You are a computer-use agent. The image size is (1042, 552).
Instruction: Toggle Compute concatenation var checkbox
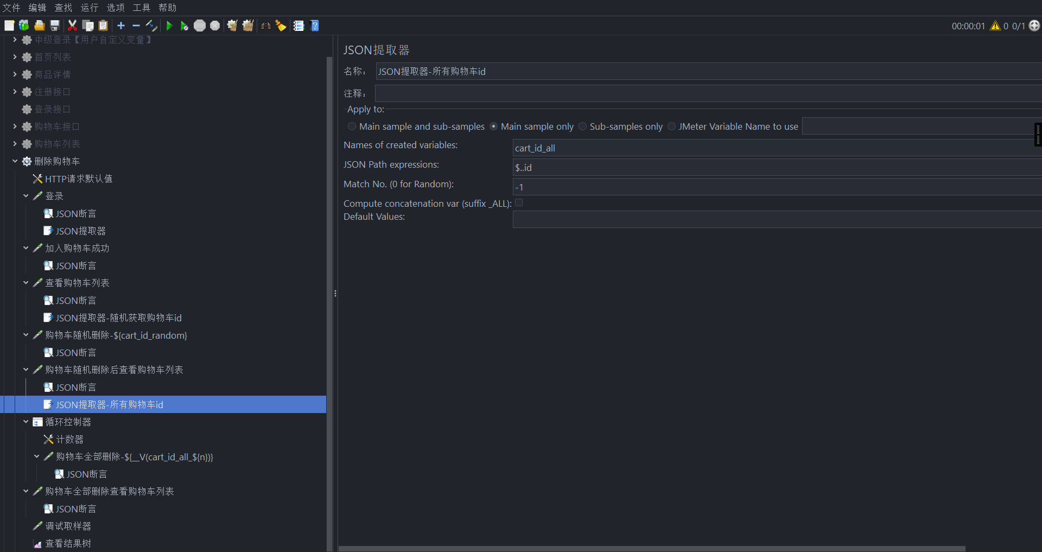[519, 203]
